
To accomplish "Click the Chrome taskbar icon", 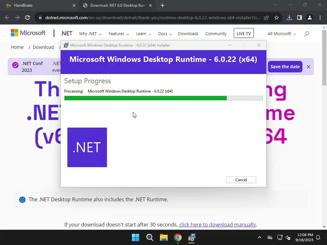I will [178, 237].
